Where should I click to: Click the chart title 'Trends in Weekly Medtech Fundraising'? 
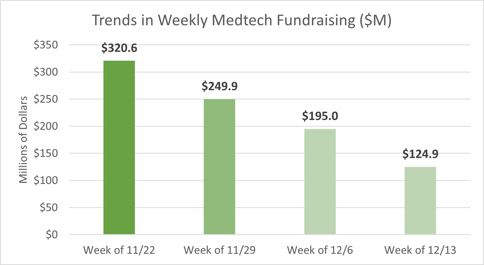[x=241, y=20]
